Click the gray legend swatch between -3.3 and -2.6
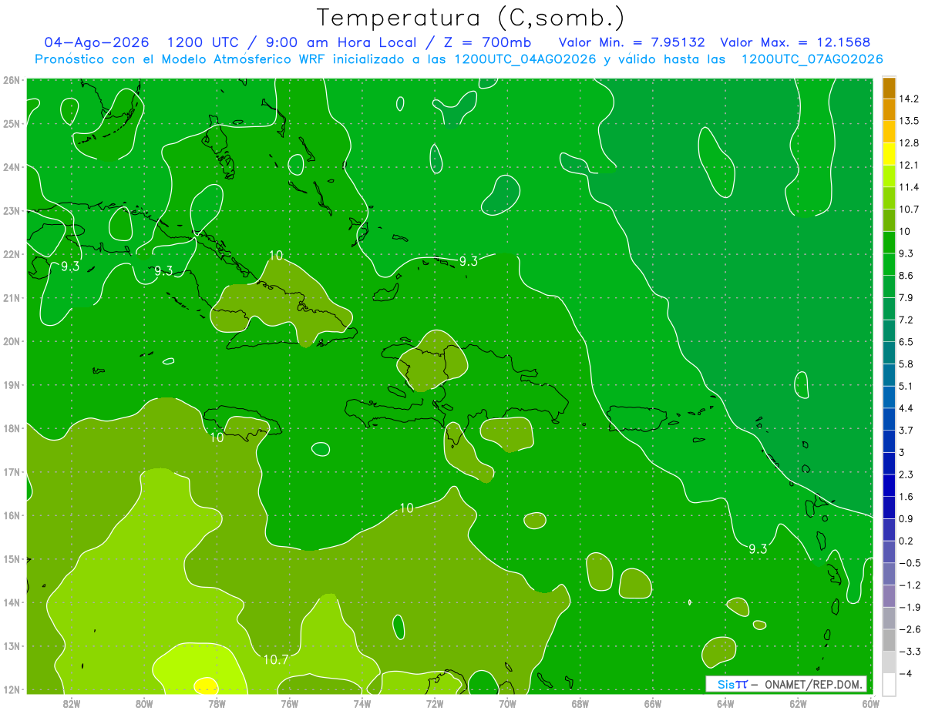The image size is (925, 714). coord(889,640)
